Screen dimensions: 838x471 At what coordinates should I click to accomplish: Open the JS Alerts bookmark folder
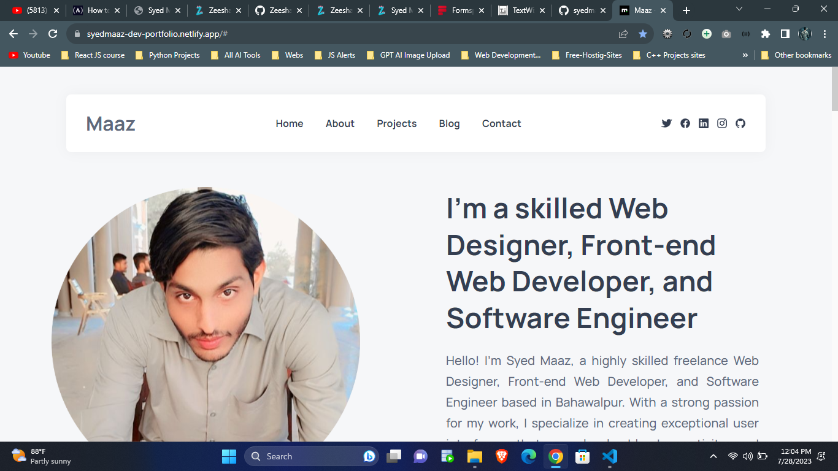(x=335, y=55)
